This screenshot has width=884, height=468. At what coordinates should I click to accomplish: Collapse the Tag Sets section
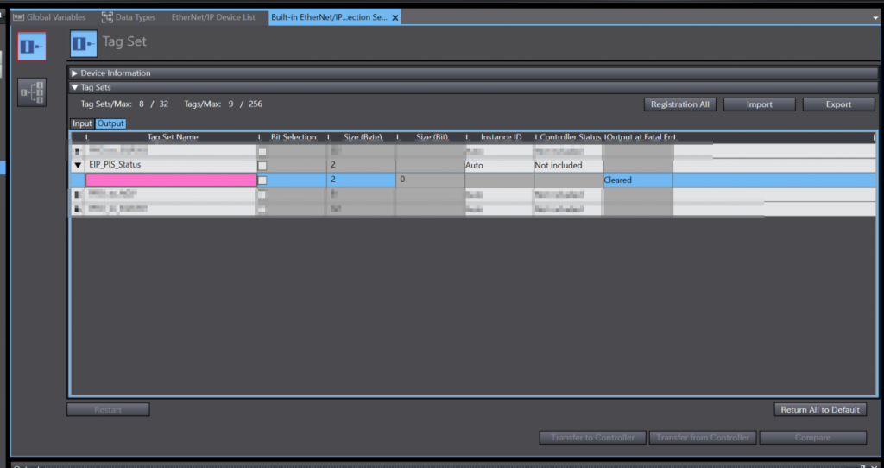(x=75, y=87)
